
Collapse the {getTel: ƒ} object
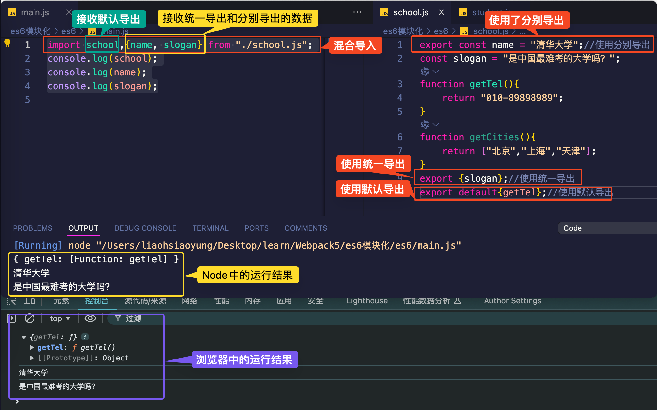[x=24, y=337]
